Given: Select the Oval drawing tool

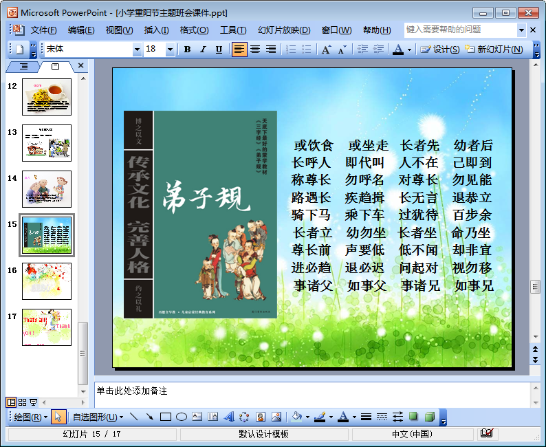Looking at the screenshot, I should pyautogui.click(x=182, y=417).
